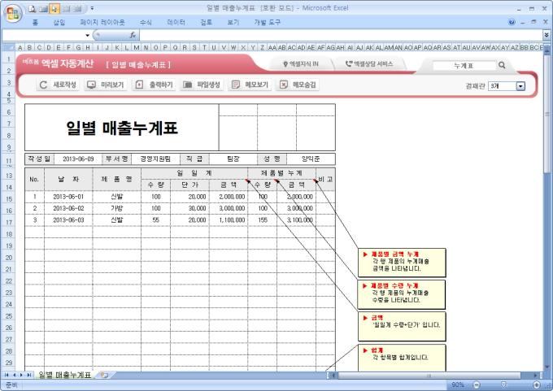Switch to the 페이지 레이아웃 tab
The image size is (553, 391).
coord(102,22)
